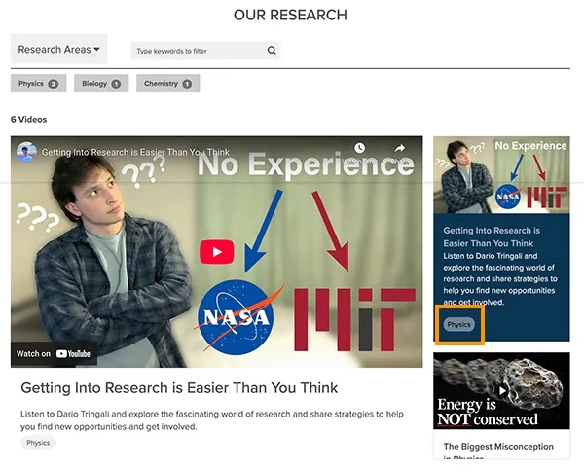The height and width of the screenshot is (471, 584).
Task: Open the Research Areas dropdown
Action: [58, 50]
